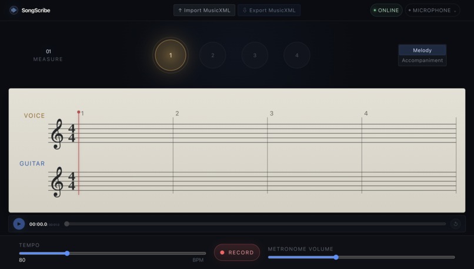This screenshot has width=474, height=269.
Task: Click the voice staff treble clef
Action: click(x=57, y=134)
